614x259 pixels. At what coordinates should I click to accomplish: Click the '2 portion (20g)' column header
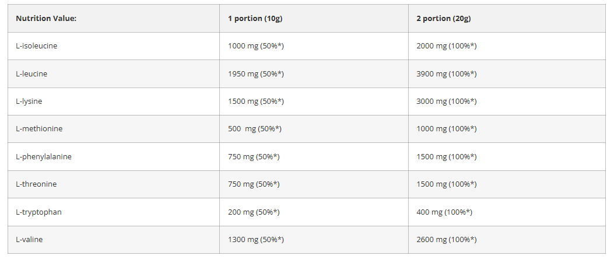click(x=443, y=19)
